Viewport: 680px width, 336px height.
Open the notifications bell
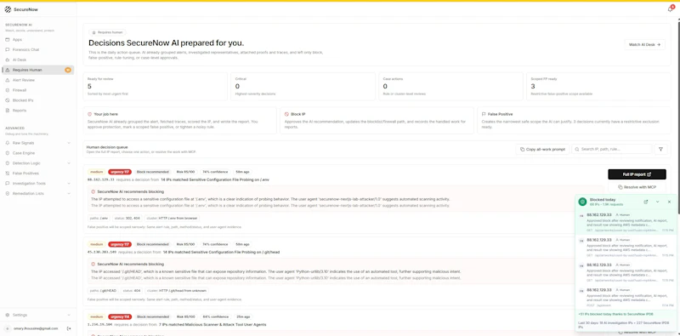pos(670,9)
